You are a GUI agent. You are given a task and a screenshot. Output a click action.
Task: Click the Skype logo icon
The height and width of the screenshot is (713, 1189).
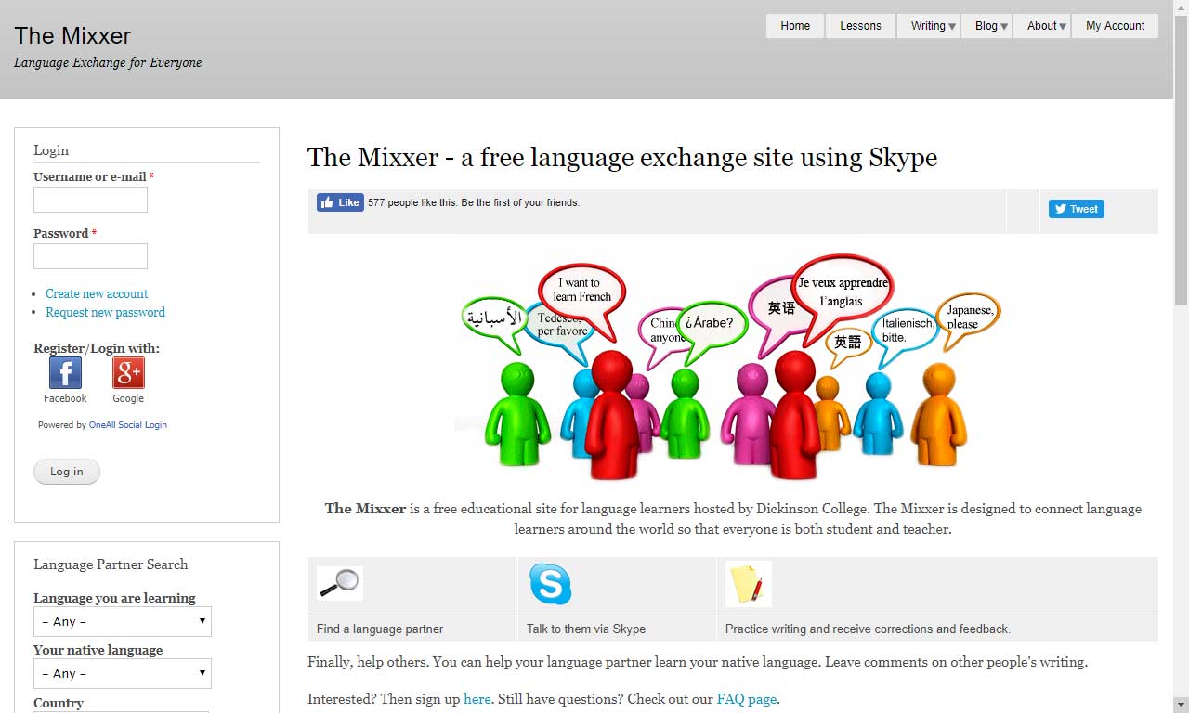tap(550, 584)
